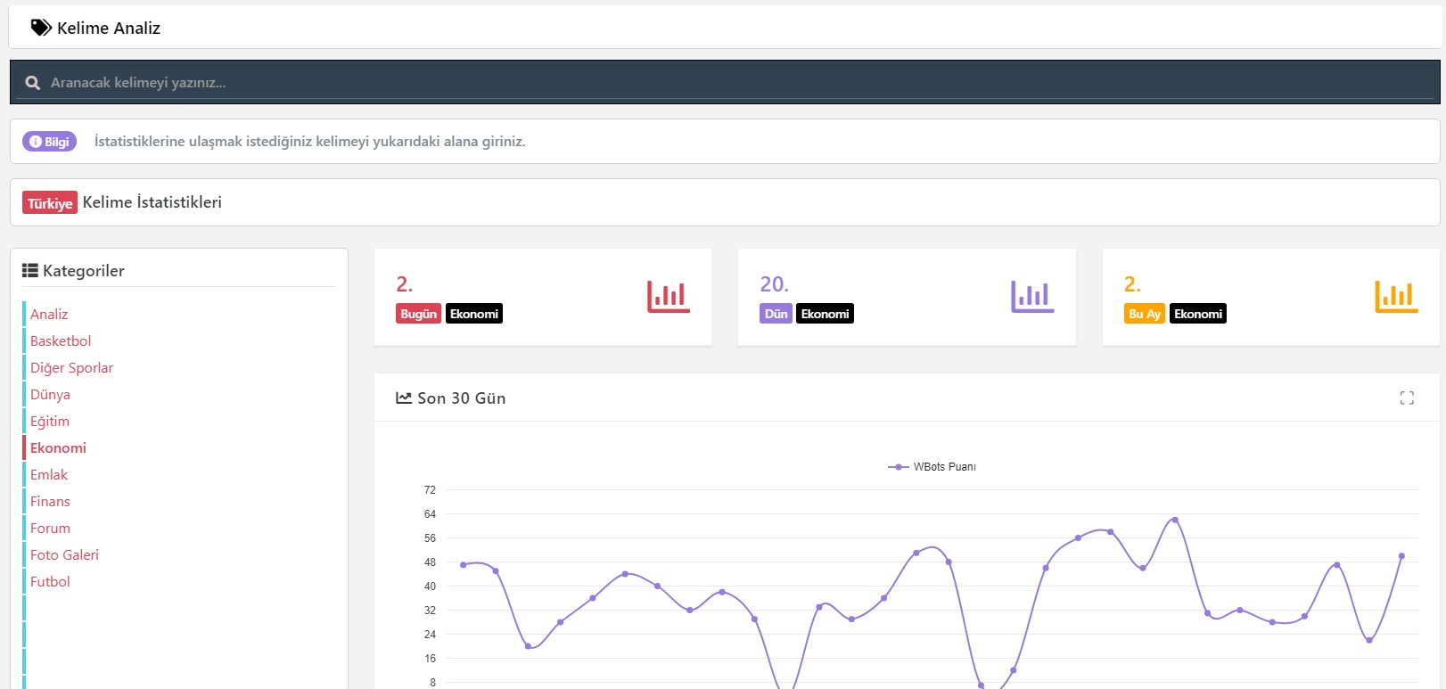Expand the Son 30 Gün chart fullscreen
This screenshot has height=689, width=1446.
click(1407, 398)
